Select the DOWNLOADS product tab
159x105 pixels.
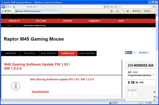coord(68,53)
